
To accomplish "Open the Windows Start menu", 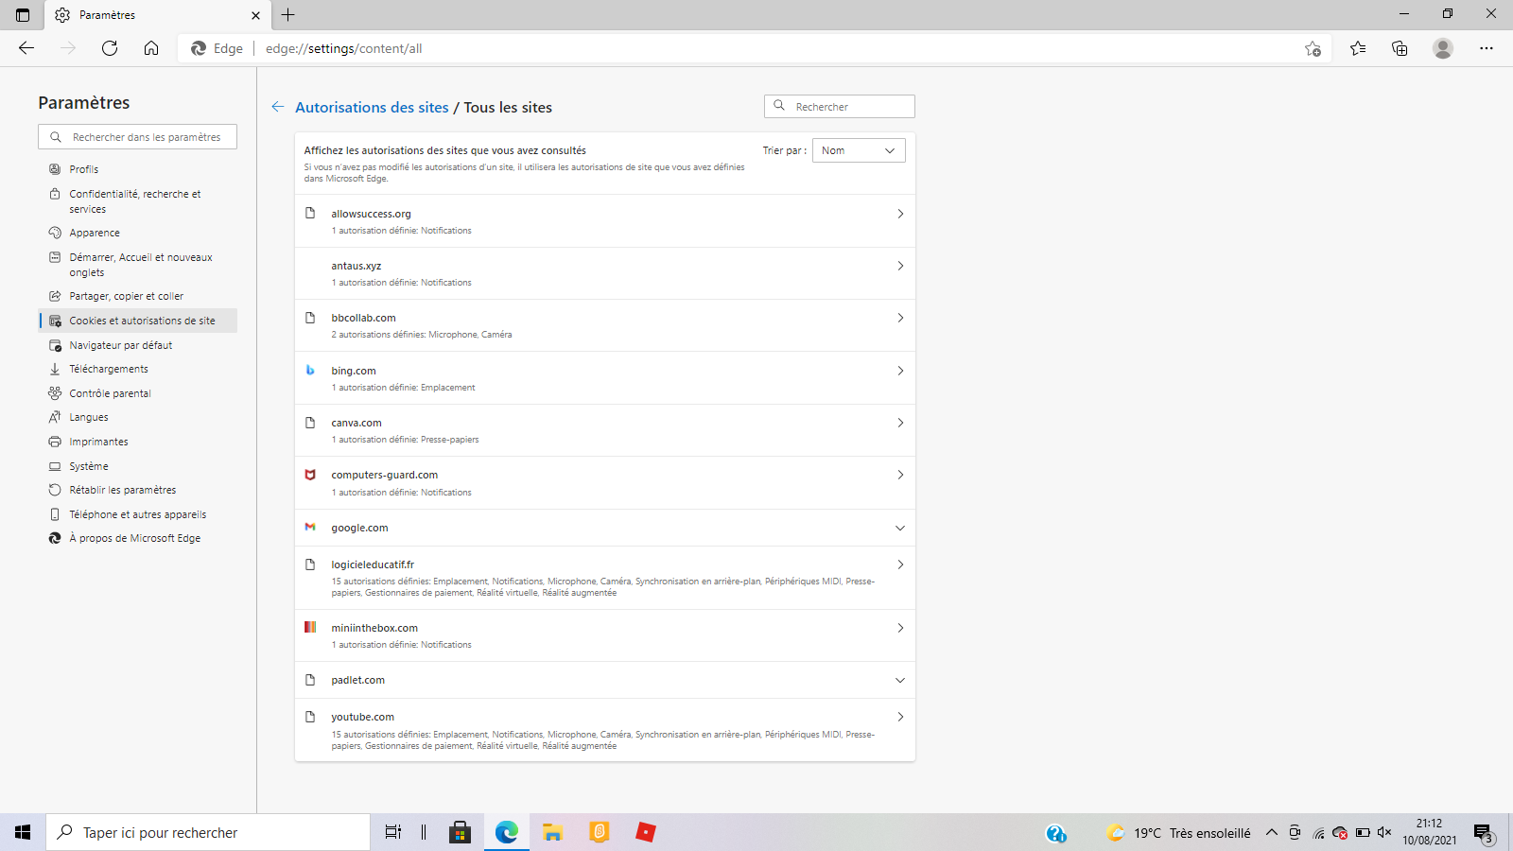I will point(23,832).
